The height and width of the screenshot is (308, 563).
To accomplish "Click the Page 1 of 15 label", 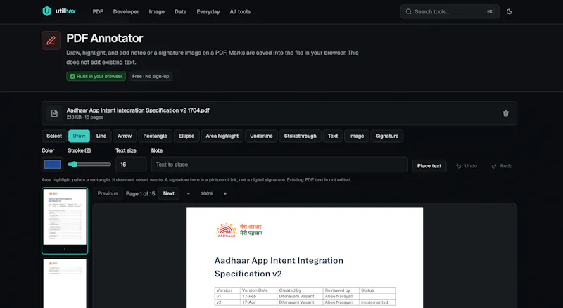I will click(x=140, y=193).
